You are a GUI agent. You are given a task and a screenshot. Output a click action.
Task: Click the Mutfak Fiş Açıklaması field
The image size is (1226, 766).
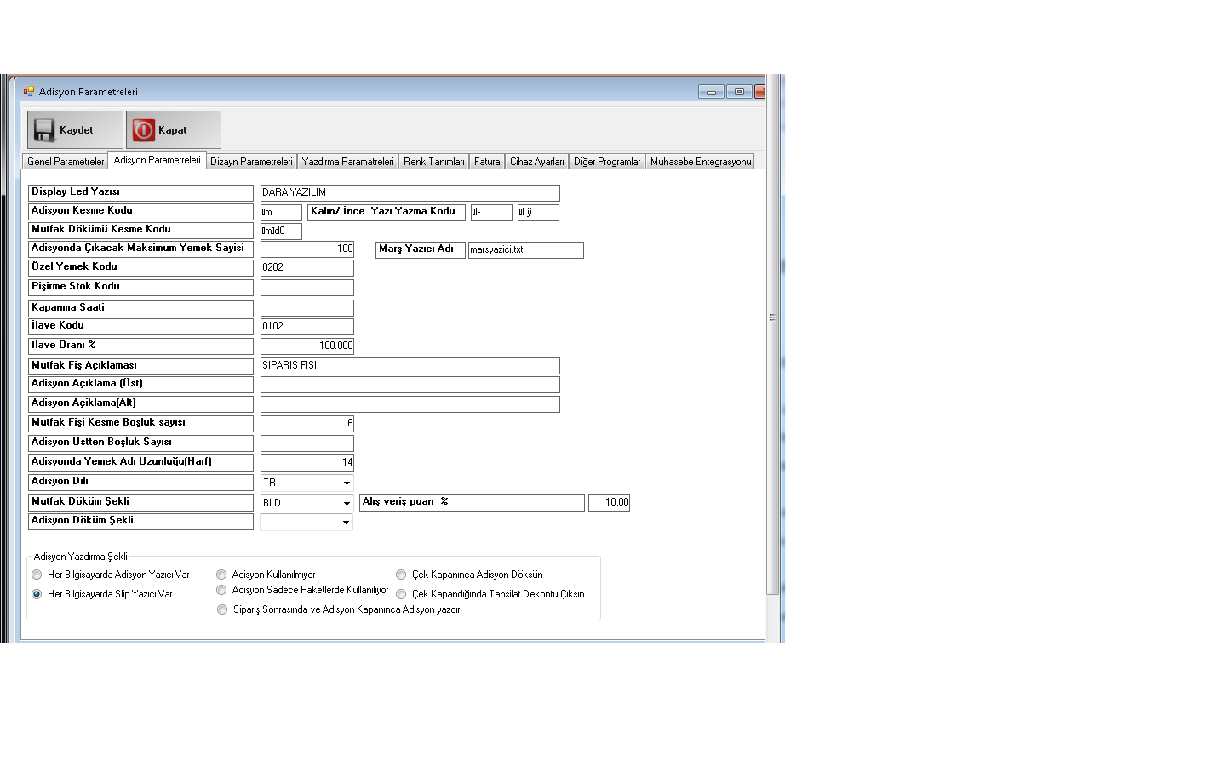coord(410,366)
